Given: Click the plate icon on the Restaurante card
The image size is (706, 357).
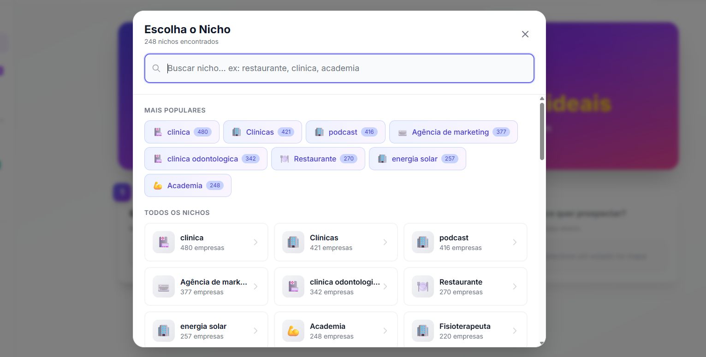Looking at the screenshot, I should click(x=422, y=286).
